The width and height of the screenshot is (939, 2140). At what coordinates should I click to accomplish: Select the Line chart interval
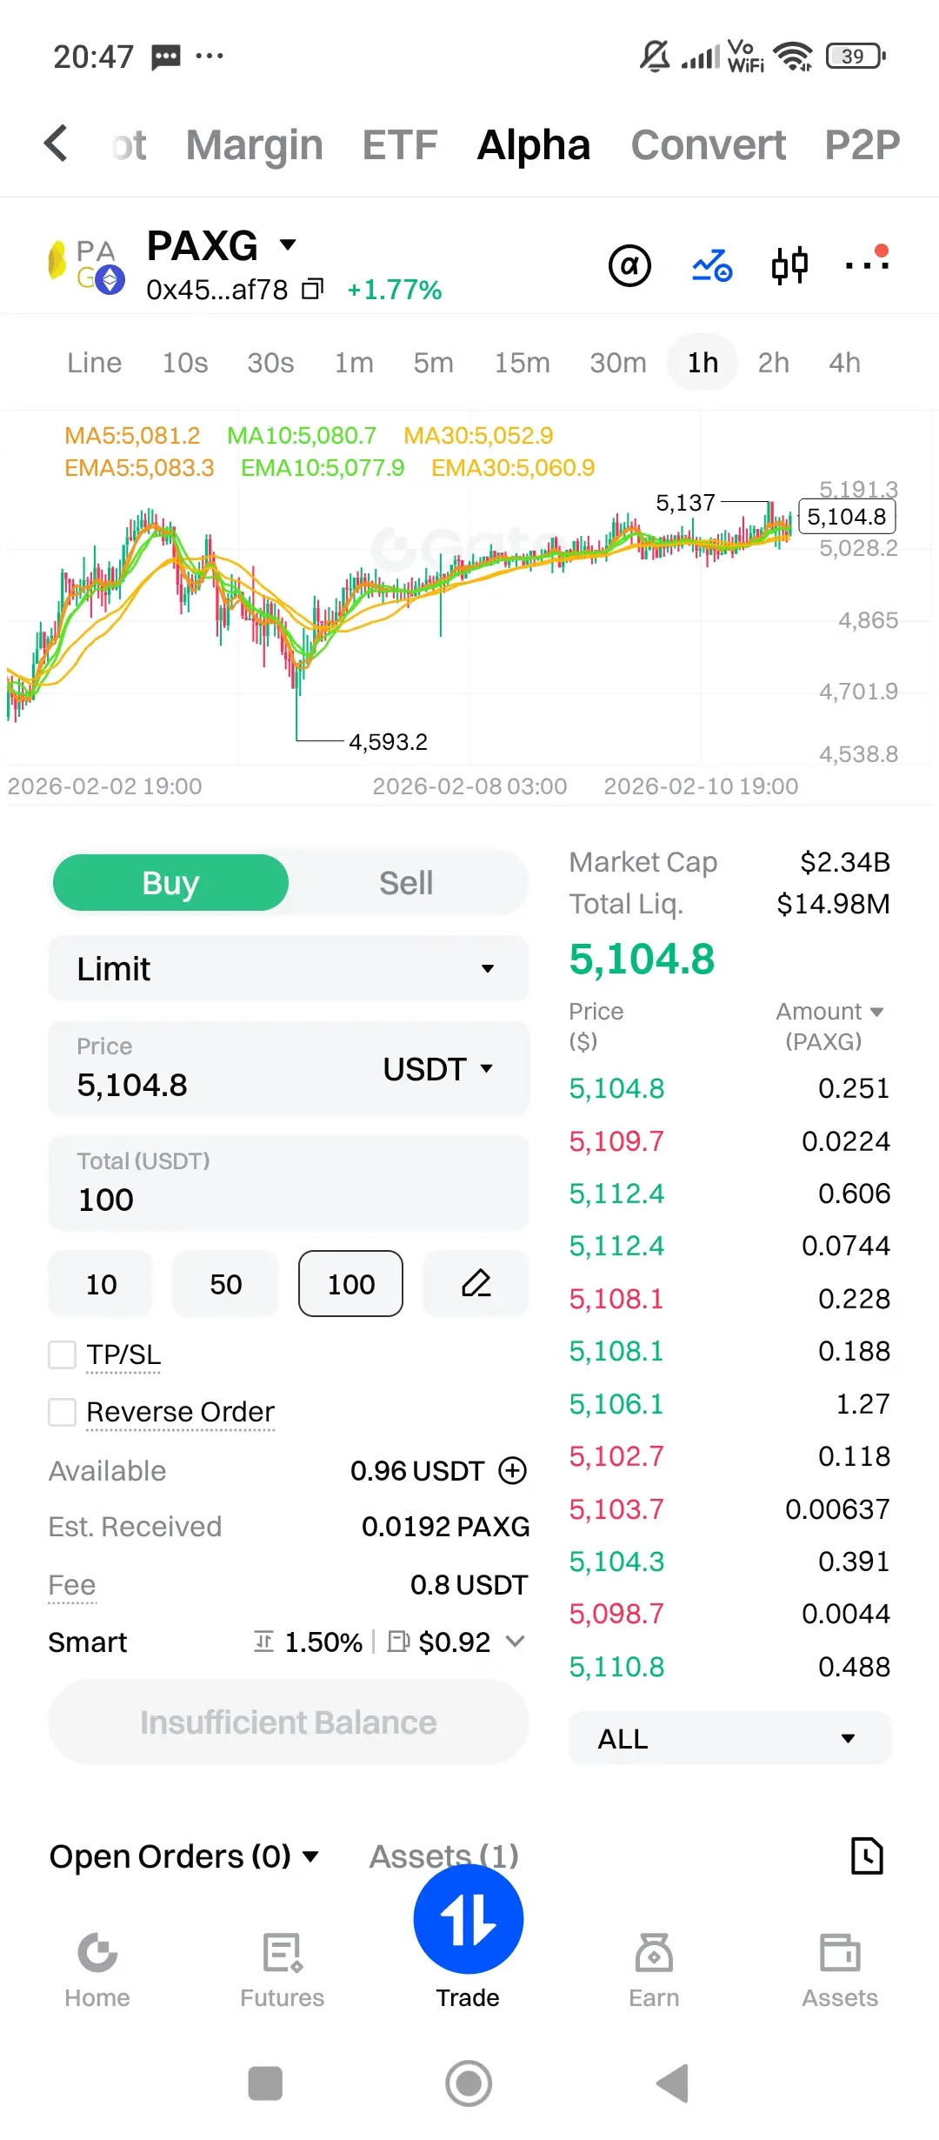coord(95,362)
